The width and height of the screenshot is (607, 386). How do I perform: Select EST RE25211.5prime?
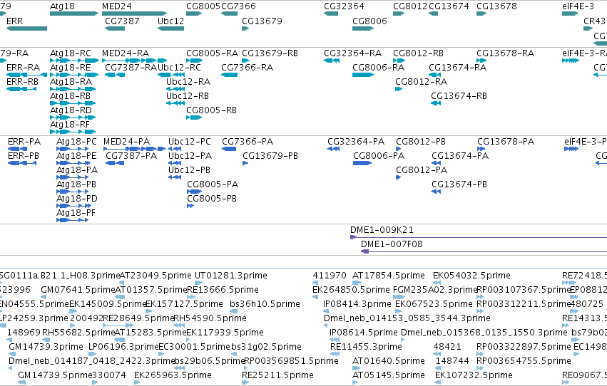pyautogui.click(x=277, y=376)
